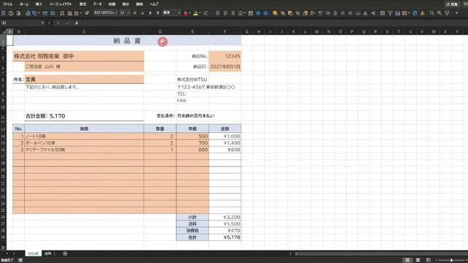The height and width of the screenshot is (263, 468).
Task: Click the align center icon
Action: tap(225, 13)
